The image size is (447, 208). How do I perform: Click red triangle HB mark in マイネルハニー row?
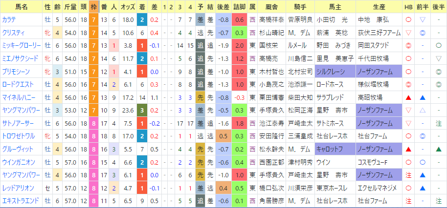(x=408, y=98)
